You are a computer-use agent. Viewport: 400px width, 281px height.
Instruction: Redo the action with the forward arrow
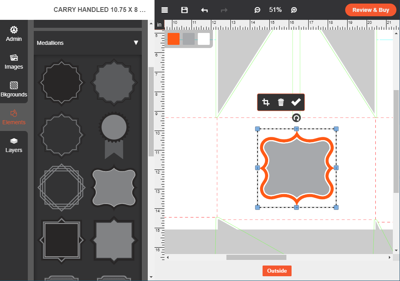224,10
